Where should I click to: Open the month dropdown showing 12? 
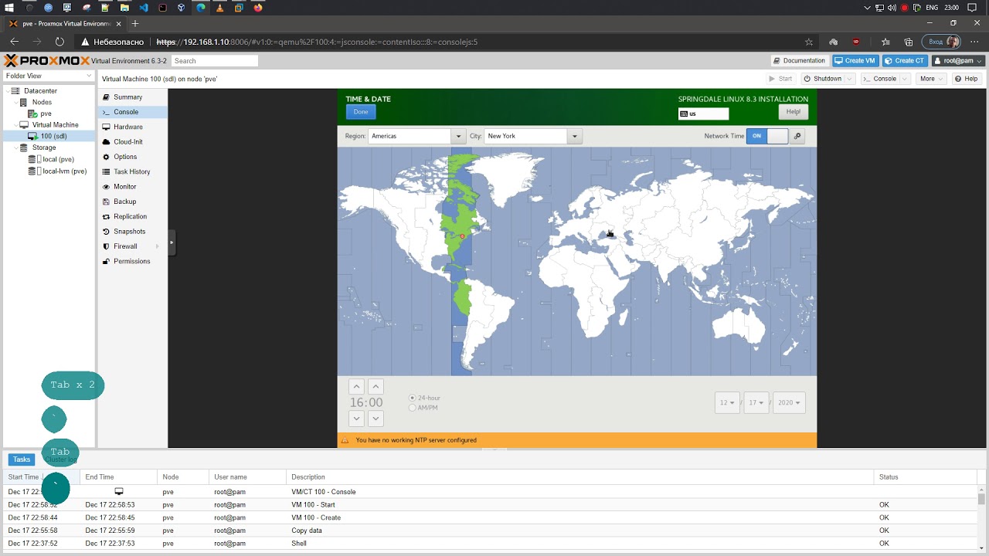point(727,402)
